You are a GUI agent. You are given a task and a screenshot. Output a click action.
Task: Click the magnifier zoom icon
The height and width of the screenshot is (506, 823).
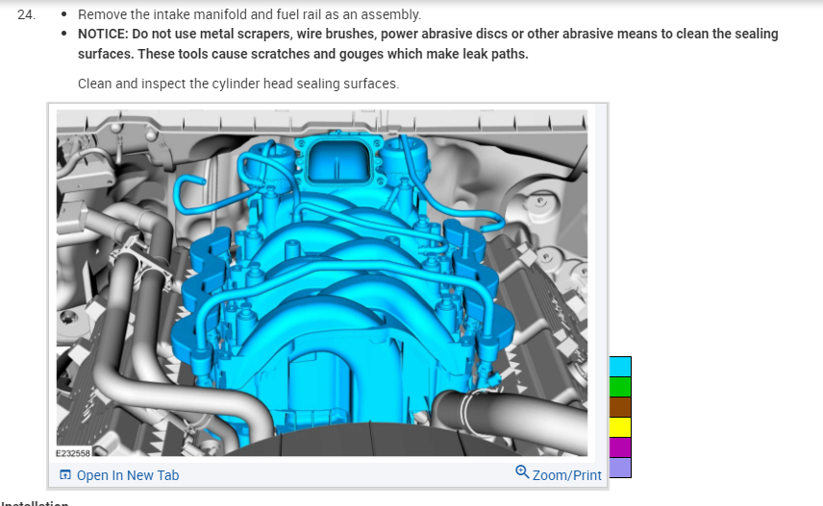[522, 472]
